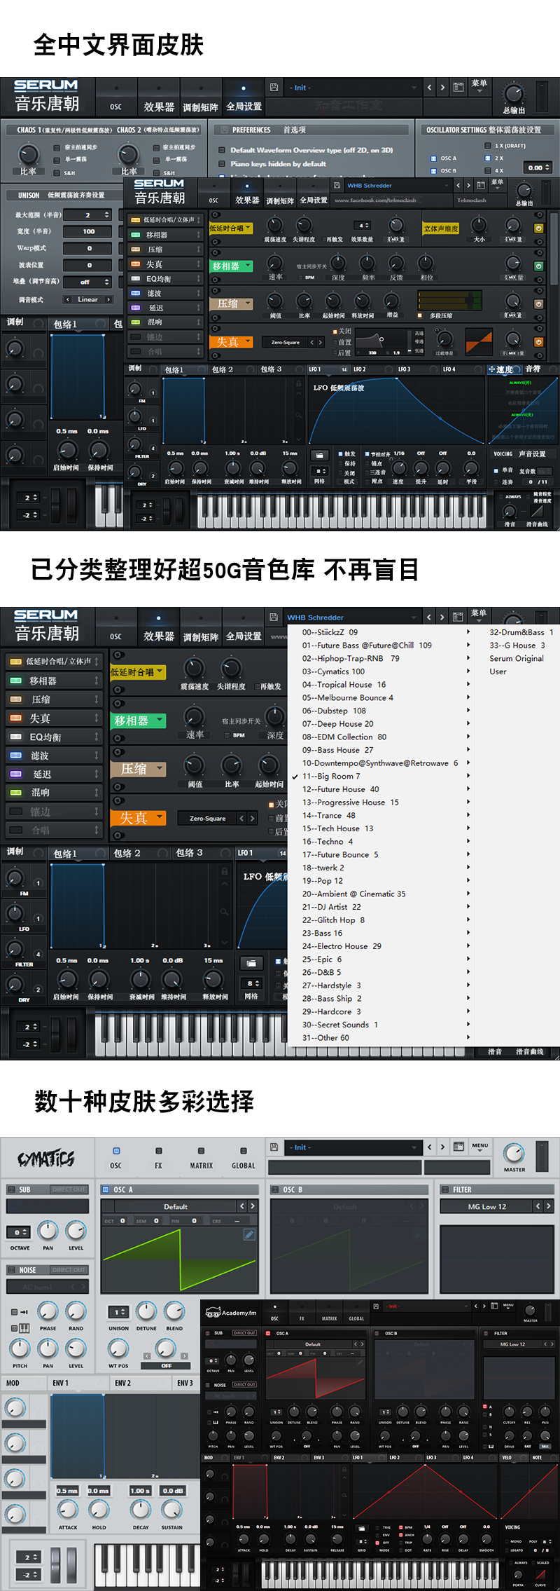Viewport: 560px width, 1591px height.
Task: Select next OSC A wavetable arrow in Cymatics skin
Action: coord(253,1206)
